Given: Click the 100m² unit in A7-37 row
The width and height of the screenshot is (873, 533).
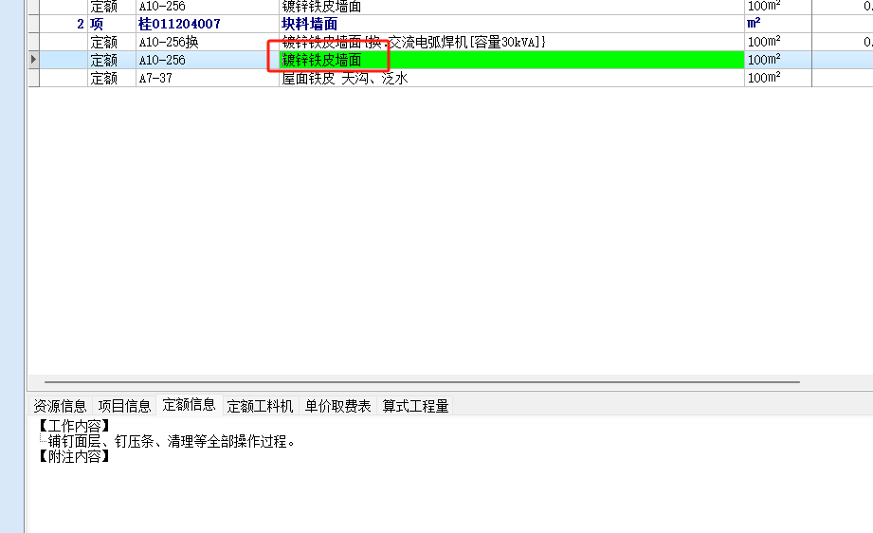Looking at the screenshot, I should point(778,78).
